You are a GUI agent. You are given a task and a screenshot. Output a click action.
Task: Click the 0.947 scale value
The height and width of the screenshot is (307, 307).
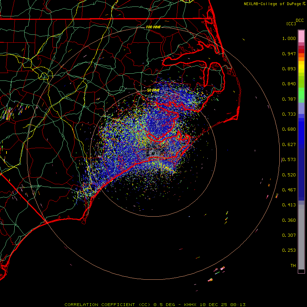click(x=289, y=54)
